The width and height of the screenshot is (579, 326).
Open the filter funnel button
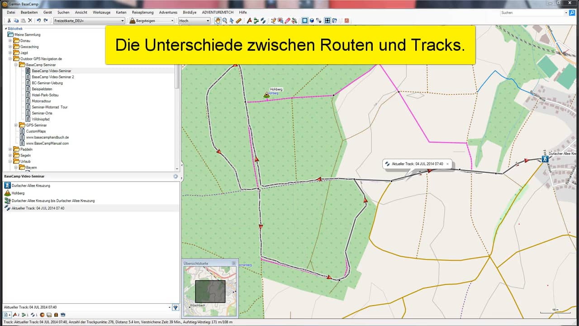click(x=176, y=307)
